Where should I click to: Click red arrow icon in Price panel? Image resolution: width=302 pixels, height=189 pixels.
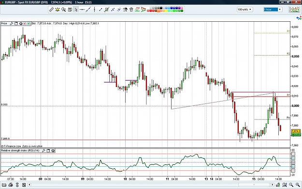(x=25, y=24)
